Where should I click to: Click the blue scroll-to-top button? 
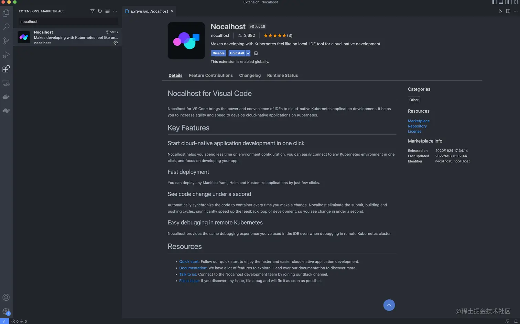389,305
